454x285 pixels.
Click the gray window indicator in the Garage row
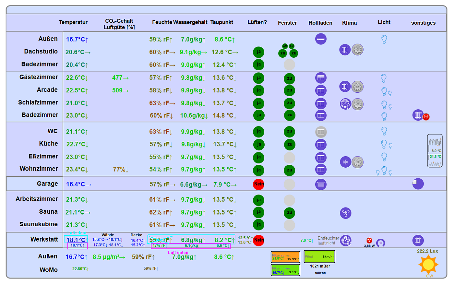click(290, 184)
